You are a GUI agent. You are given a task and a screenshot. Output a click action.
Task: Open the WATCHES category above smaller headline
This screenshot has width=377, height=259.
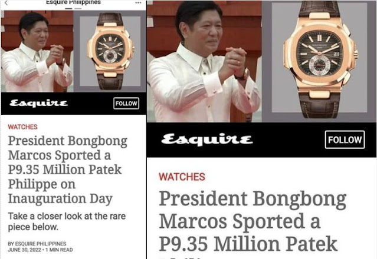tap(22, 127)
